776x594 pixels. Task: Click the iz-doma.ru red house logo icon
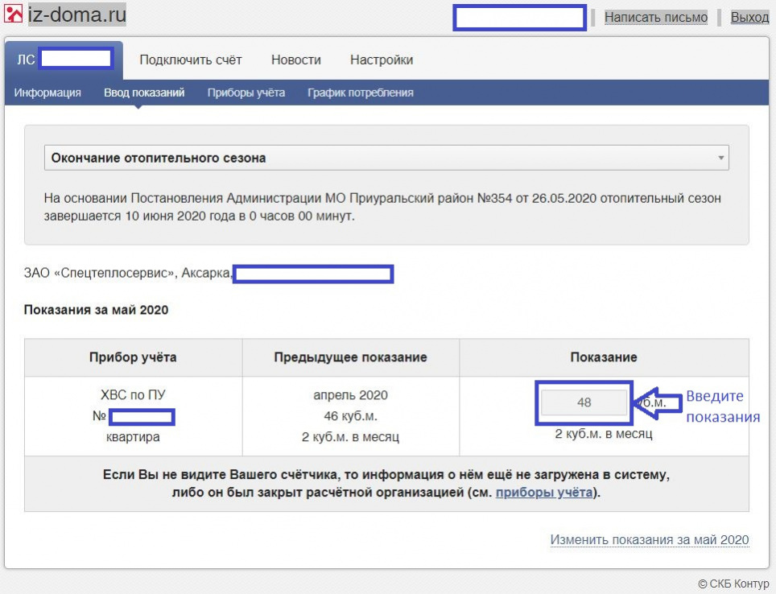[14, 14]
